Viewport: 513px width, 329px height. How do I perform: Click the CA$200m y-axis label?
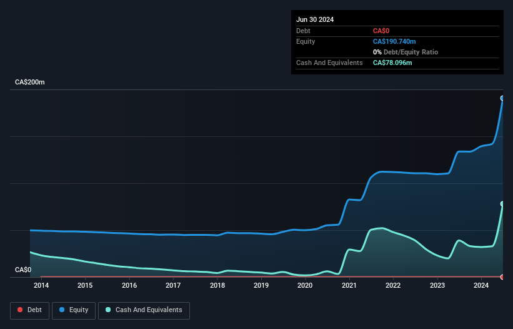coord(30,82)
